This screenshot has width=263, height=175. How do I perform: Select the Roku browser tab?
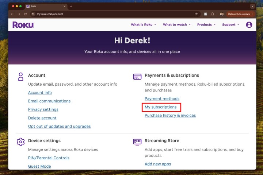pyautogui.click(x=44, y=6)
